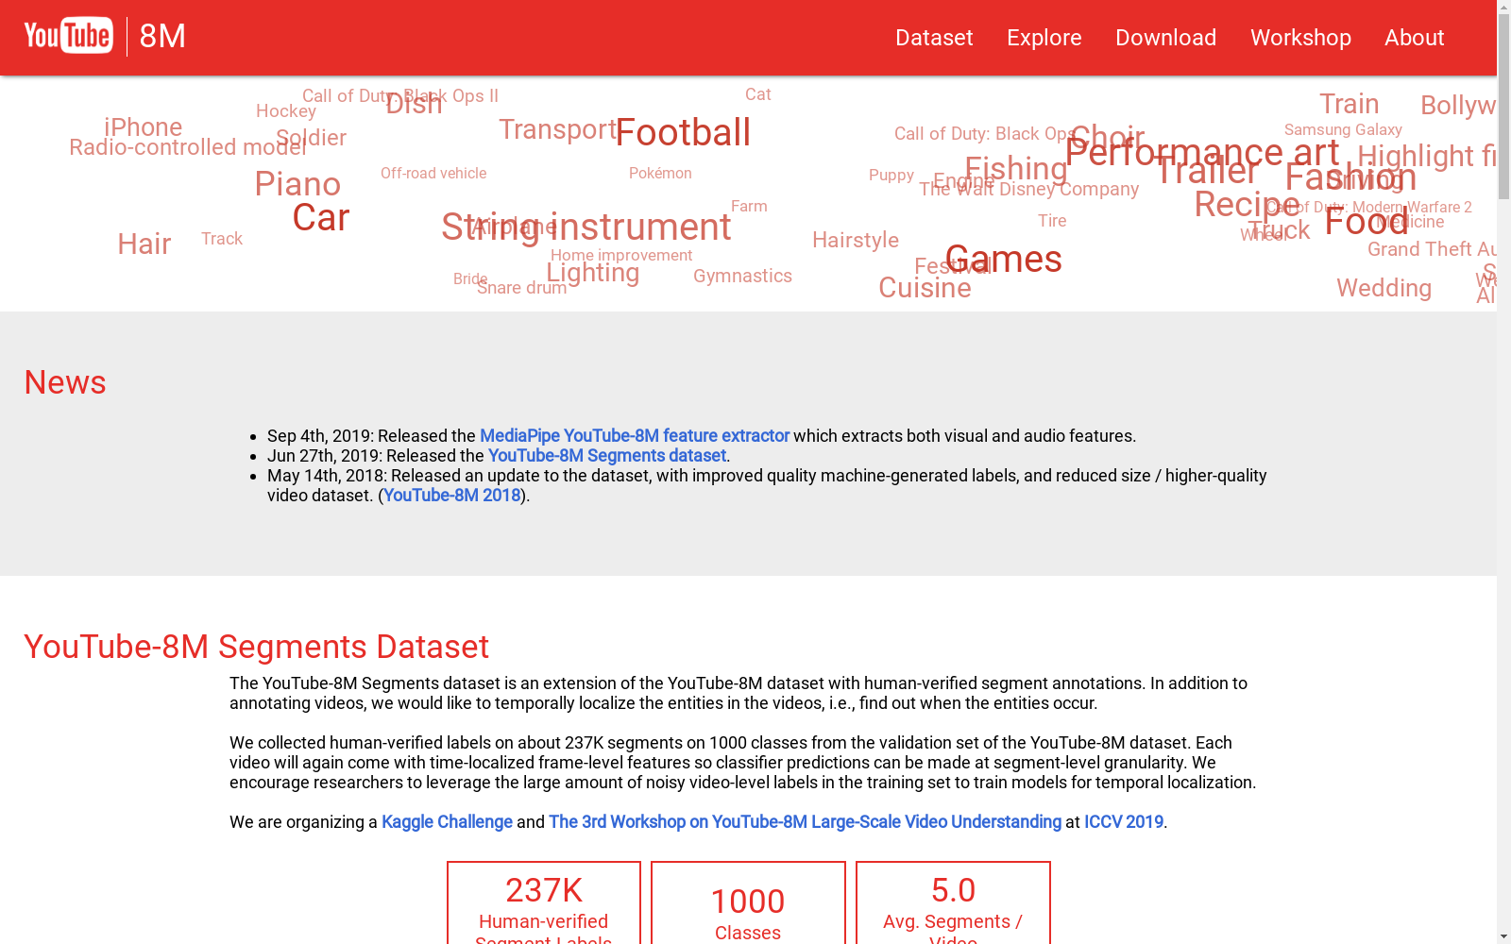The width and height of the screenshot is (1511, 944).
Task: Select the Transport tag
Action: (558, 129)
